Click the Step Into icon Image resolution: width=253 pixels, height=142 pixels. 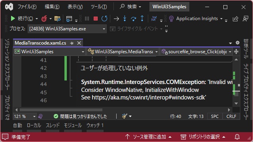[x=125, y=19]
